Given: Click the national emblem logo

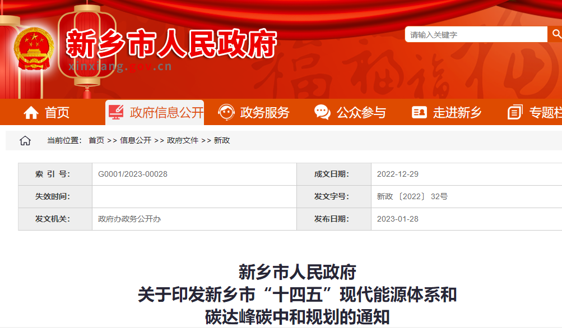Looking at the screenshot, I should pos(34,49).
